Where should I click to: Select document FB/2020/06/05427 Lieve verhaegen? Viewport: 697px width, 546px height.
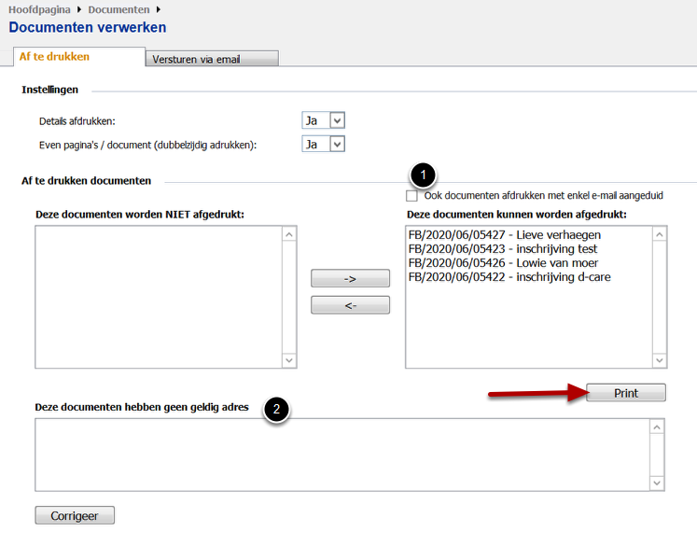[504, 235]
